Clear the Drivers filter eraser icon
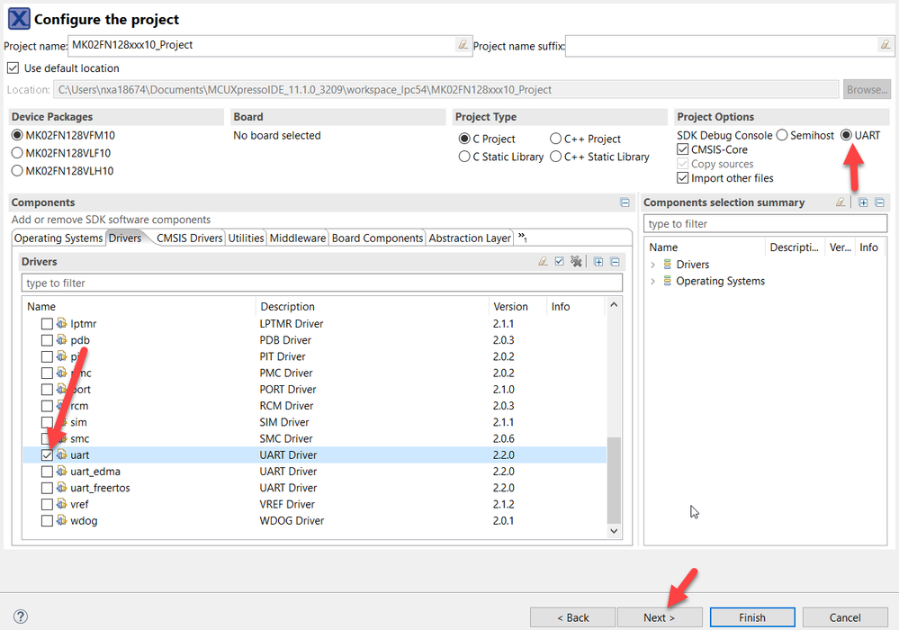The image size is (899, 630). click(543, 261)
